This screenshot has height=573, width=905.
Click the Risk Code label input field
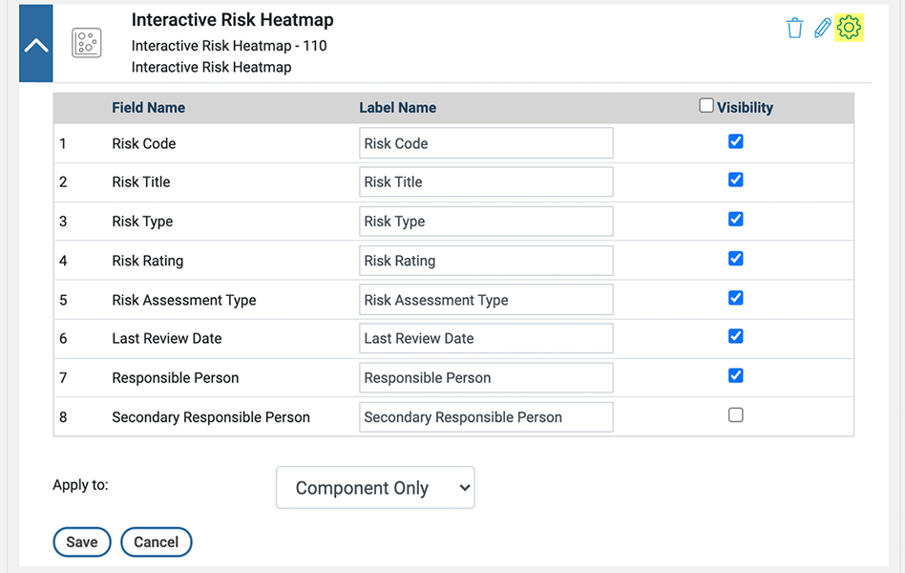coord(486,143)
